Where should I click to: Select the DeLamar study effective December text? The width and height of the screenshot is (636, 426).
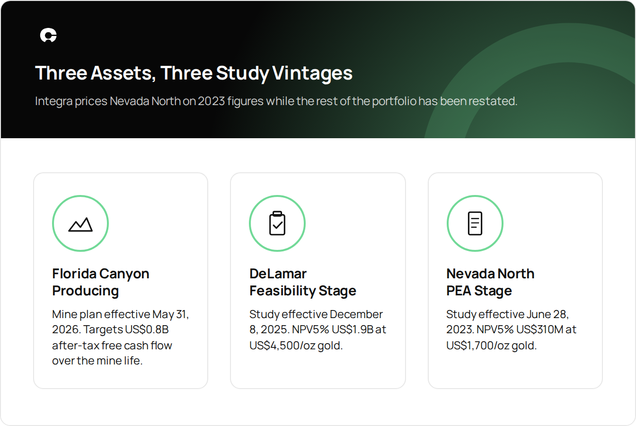coord(318,330)
